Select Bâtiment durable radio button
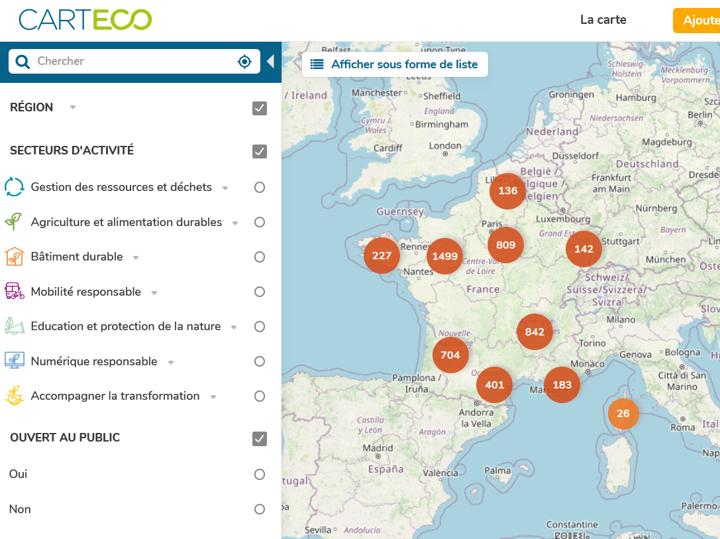The height and width of the screenshot is (539, 720). (x=260, y=257)
